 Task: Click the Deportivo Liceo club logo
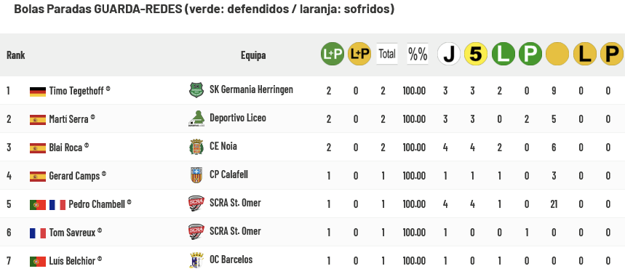tap(196, 118)
